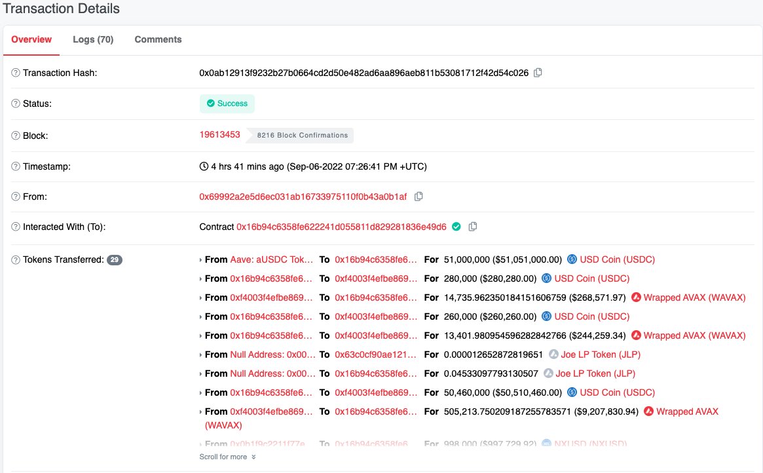Open contract address 0x16b94c6358fe62... link

tap(341, 227)
